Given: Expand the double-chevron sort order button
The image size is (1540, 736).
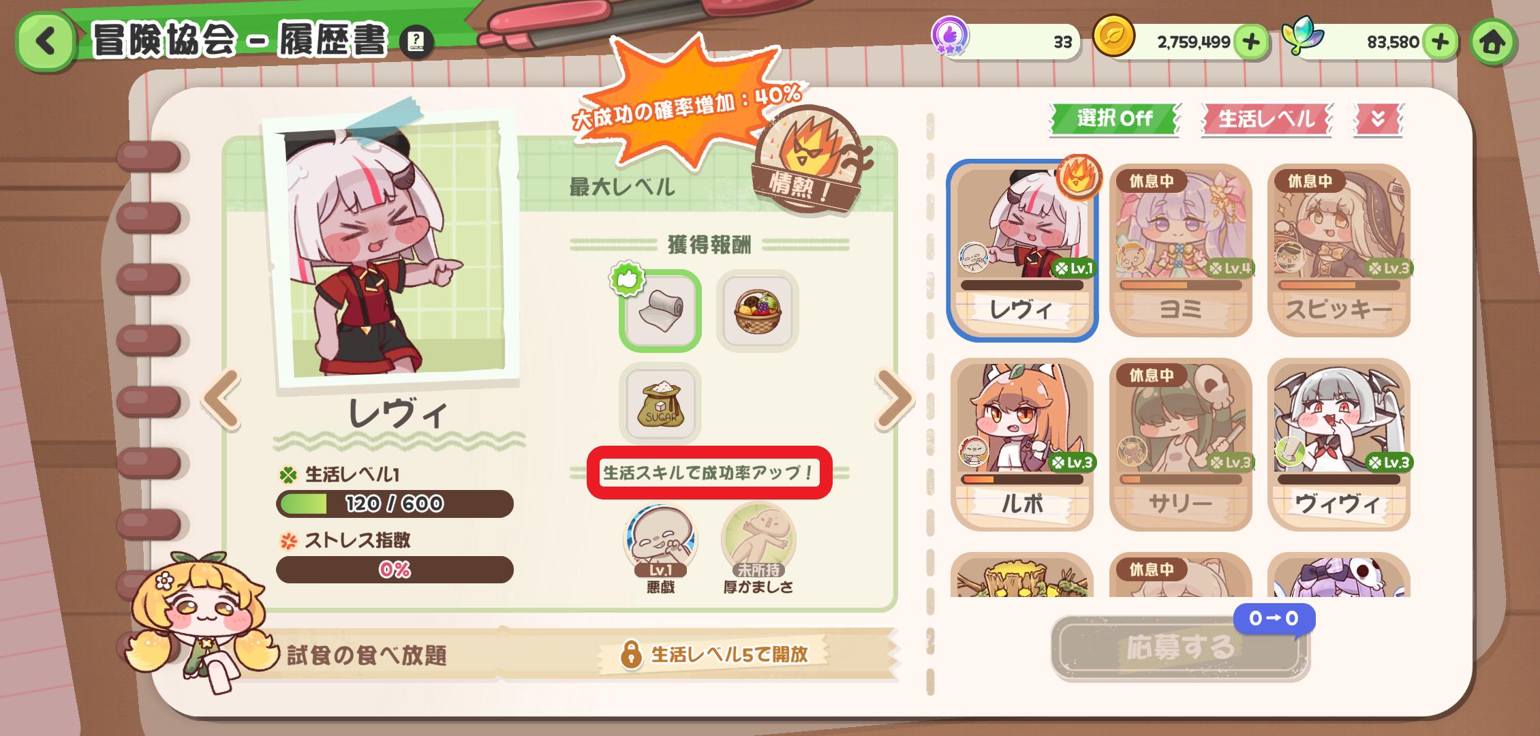Looking at the screenshot, I should coord(1378,120).
